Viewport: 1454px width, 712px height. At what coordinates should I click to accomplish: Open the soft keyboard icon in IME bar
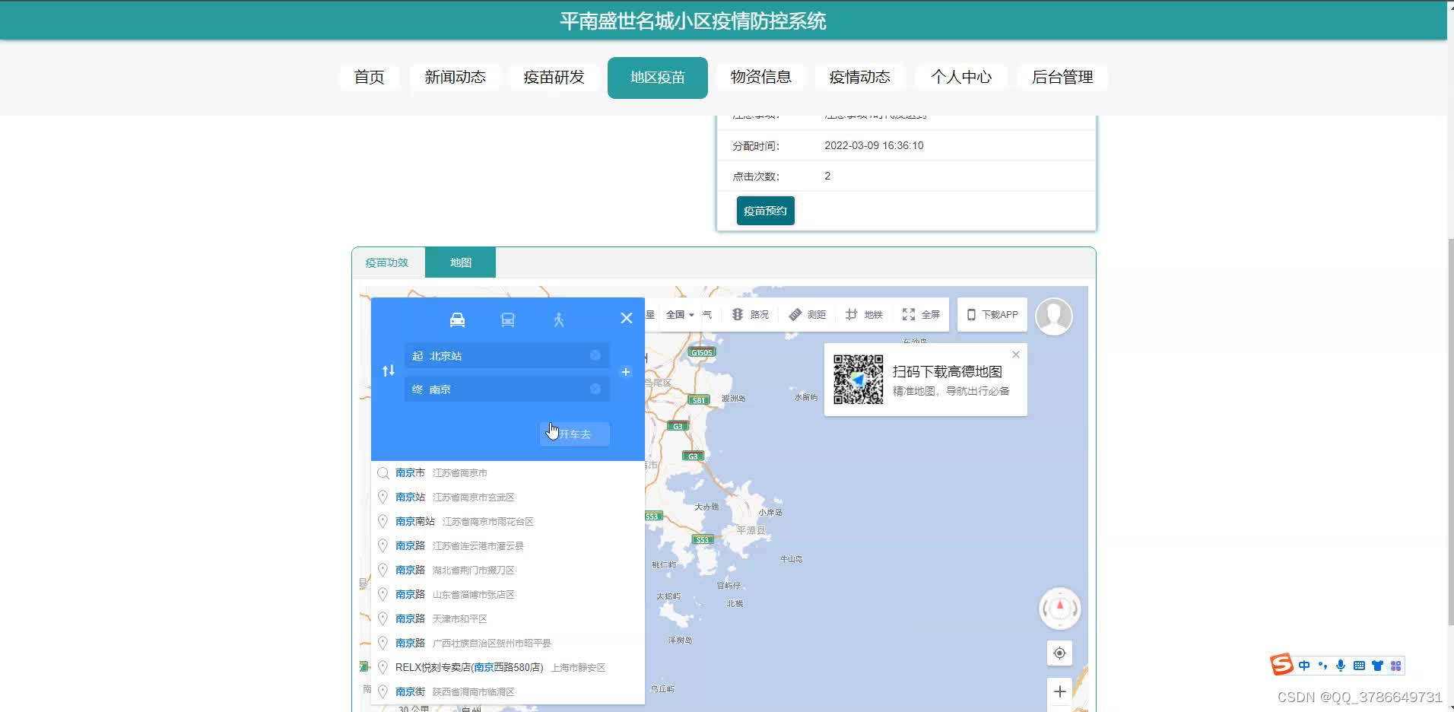1359,666
